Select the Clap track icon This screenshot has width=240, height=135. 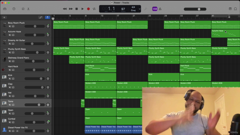click(x=4, y=85)
